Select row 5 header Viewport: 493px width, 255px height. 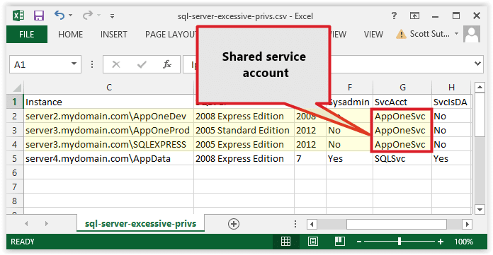(15, 158)
